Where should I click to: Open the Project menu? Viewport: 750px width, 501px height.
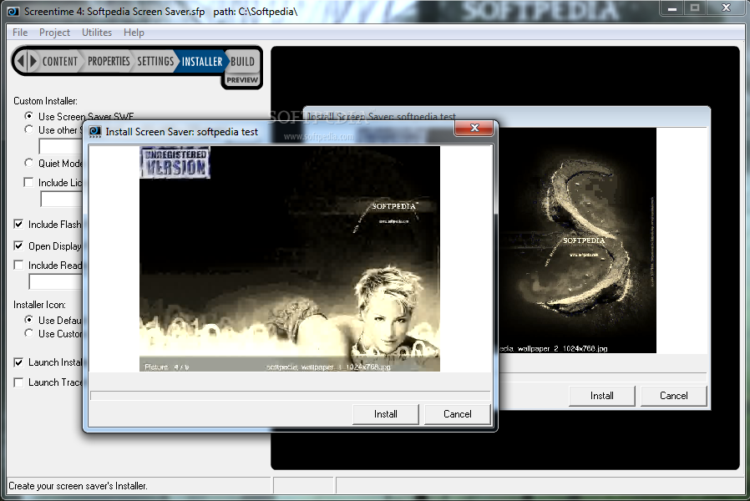[54, 33]
